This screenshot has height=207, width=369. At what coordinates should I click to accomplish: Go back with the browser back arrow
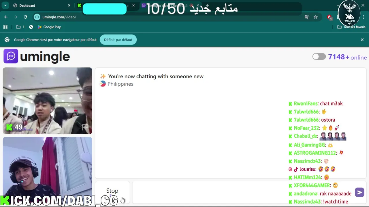click(x=6, y=17)
